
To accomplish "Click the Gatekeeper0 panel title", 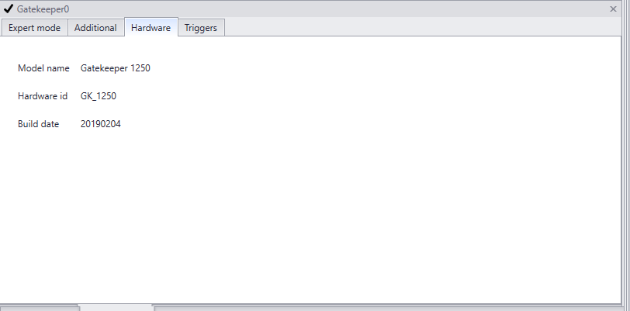I will pyautogui.click(x=43, y=9).
